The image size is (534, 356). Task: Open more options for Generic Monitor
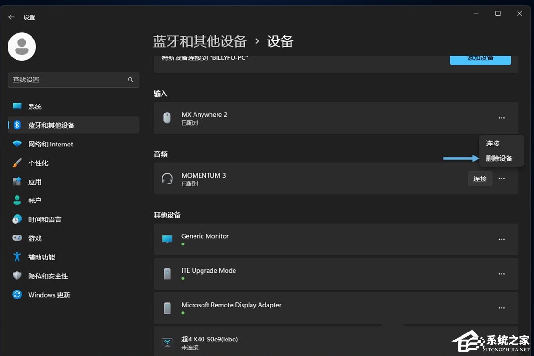click(502, 240)
